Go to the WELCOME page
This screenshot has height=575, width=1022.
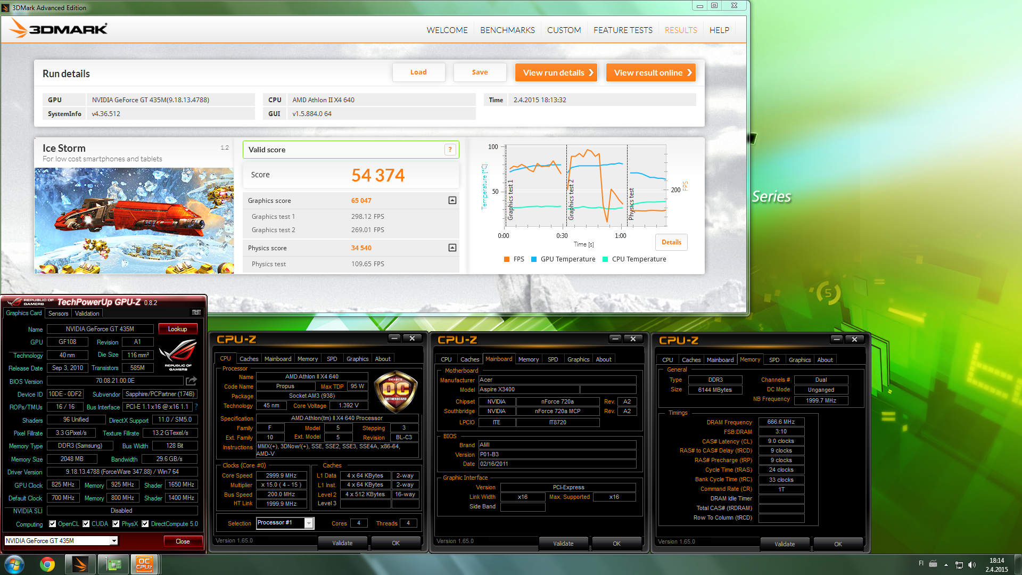click(447, 30)
